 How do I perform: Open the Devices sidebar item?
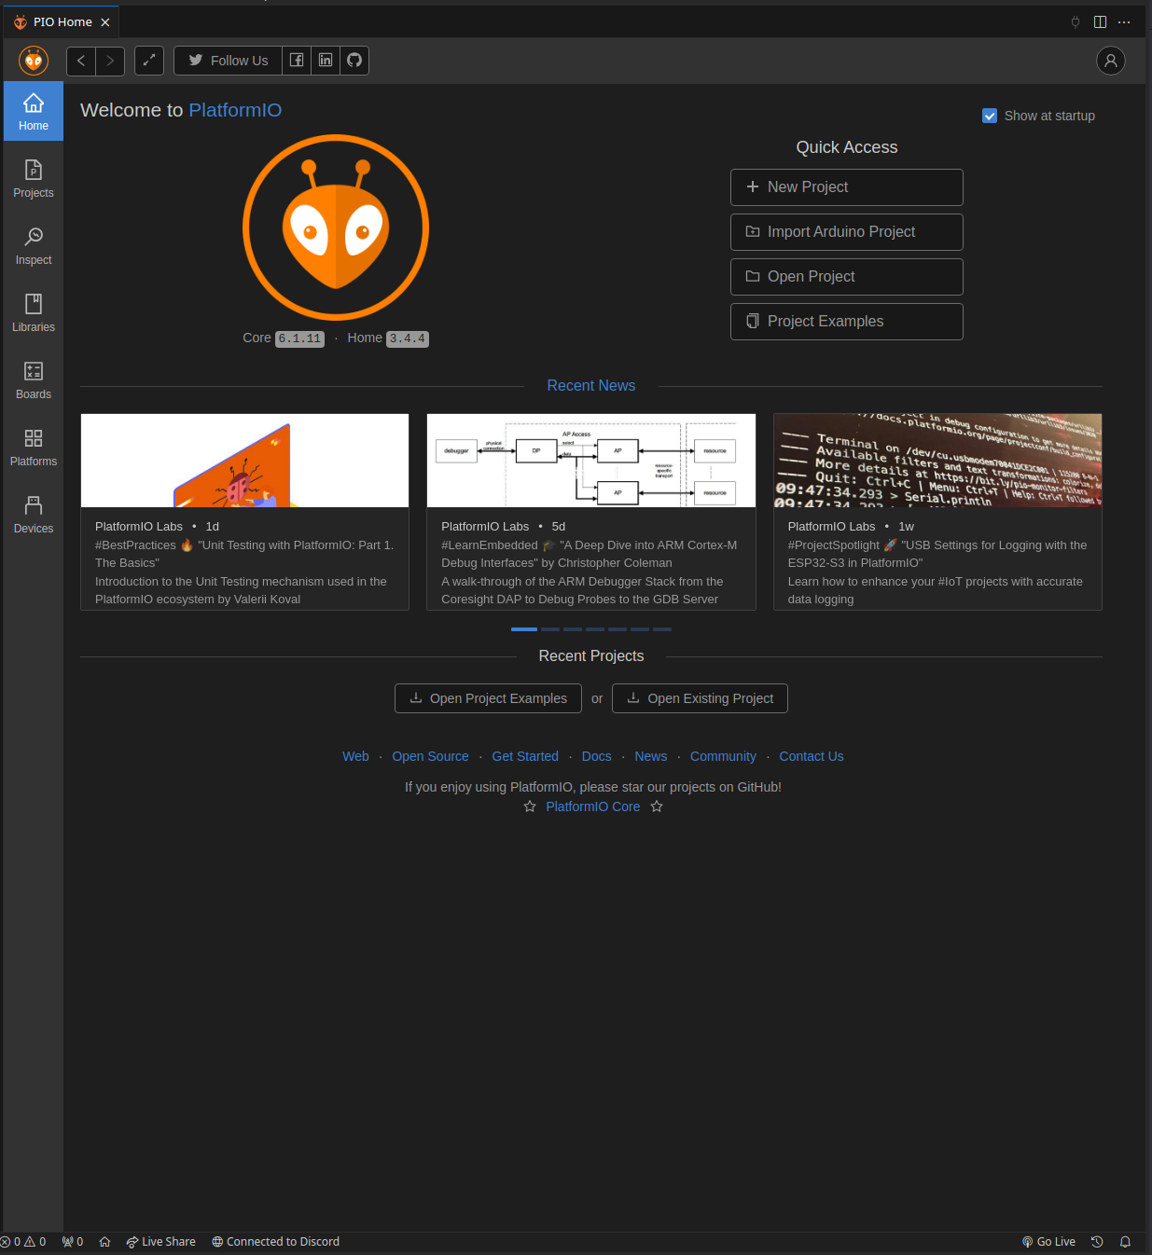(34, 515)
